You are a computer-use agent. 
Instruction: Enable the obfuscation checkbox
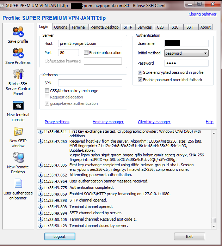point(86,52)
